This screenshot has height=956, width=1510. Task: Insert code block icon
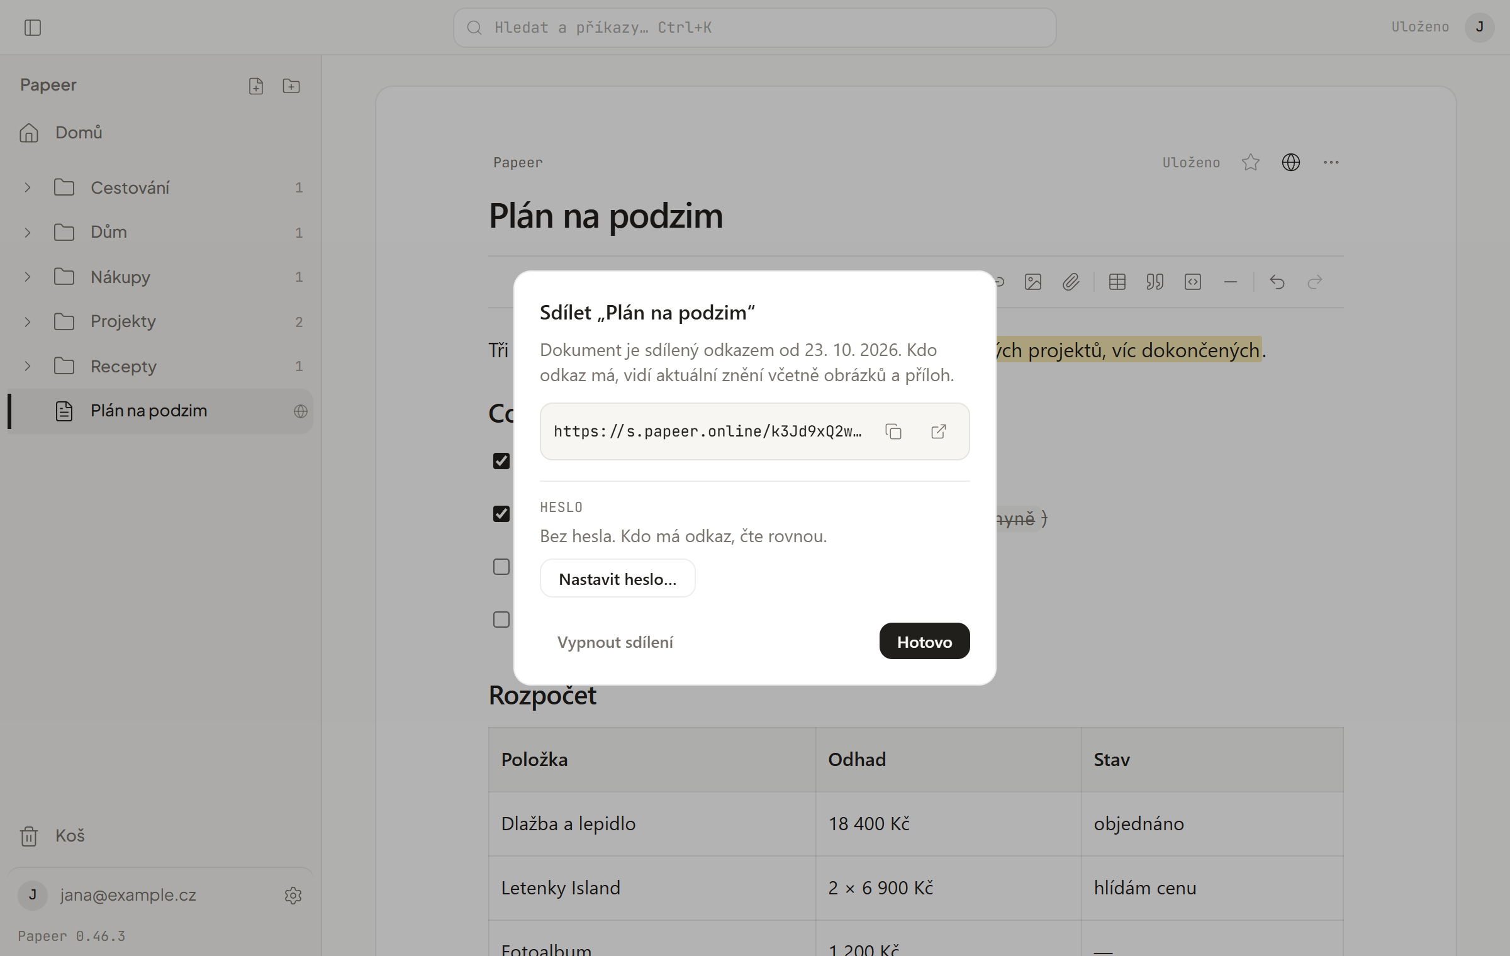coord(1193,282)
